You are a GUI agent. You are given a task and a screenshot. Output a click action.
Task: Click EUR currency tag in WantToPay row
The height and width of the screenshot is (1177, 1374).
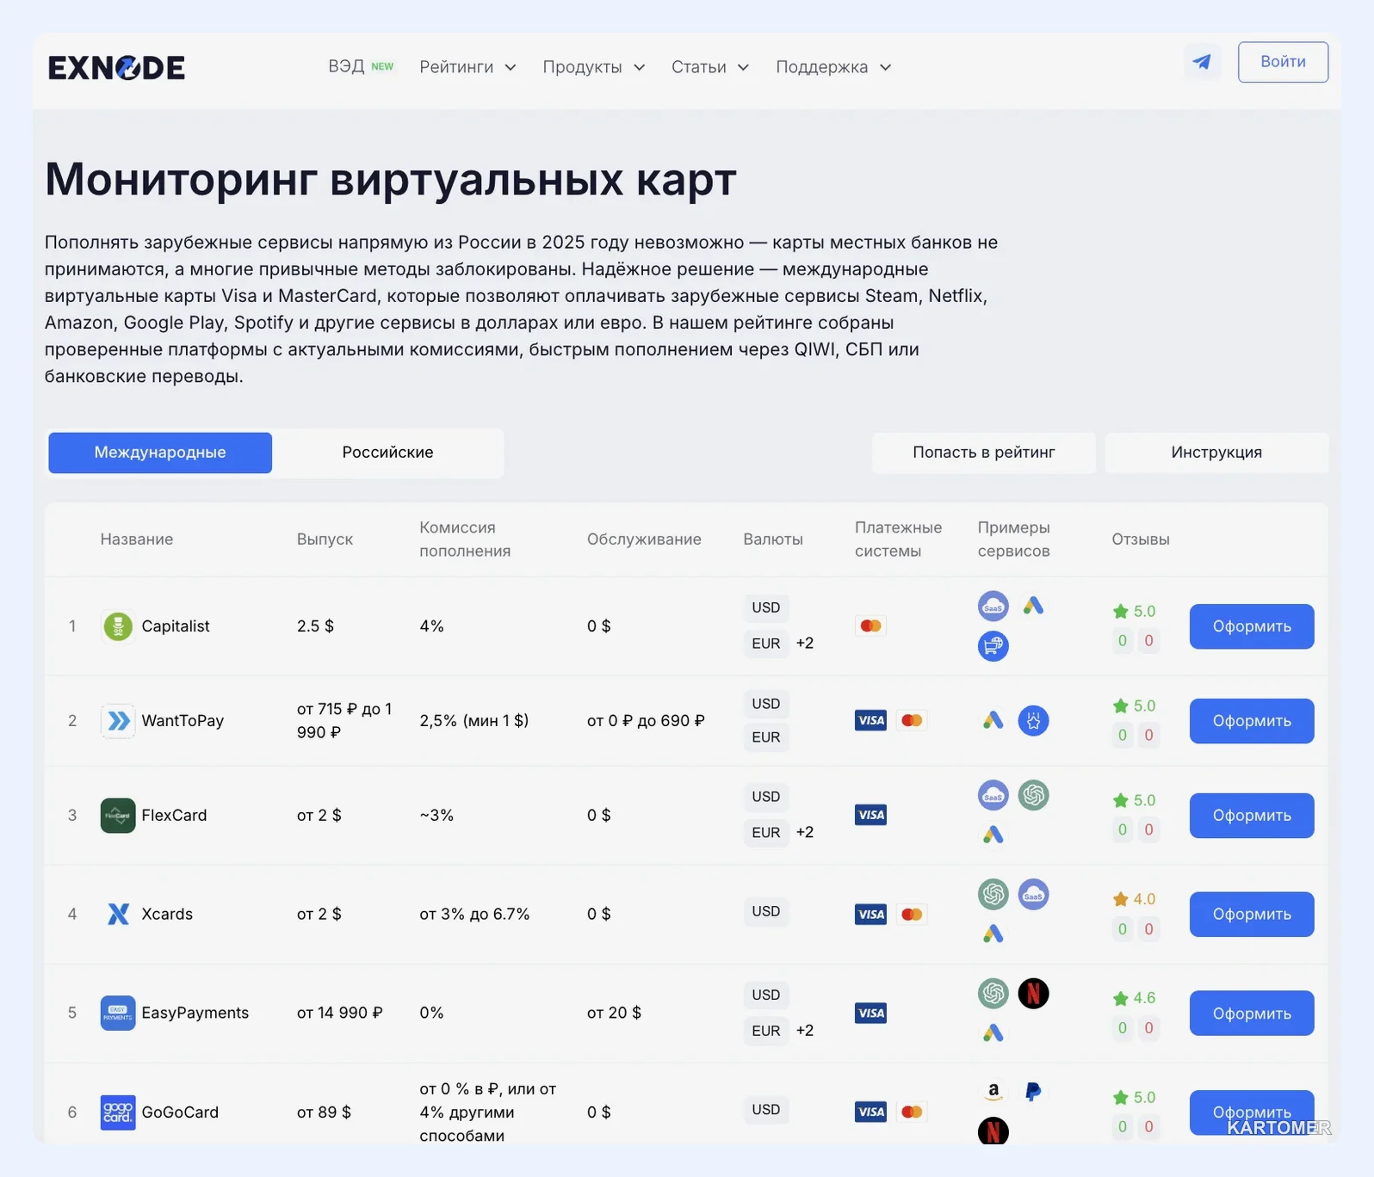tap(766, 737)
